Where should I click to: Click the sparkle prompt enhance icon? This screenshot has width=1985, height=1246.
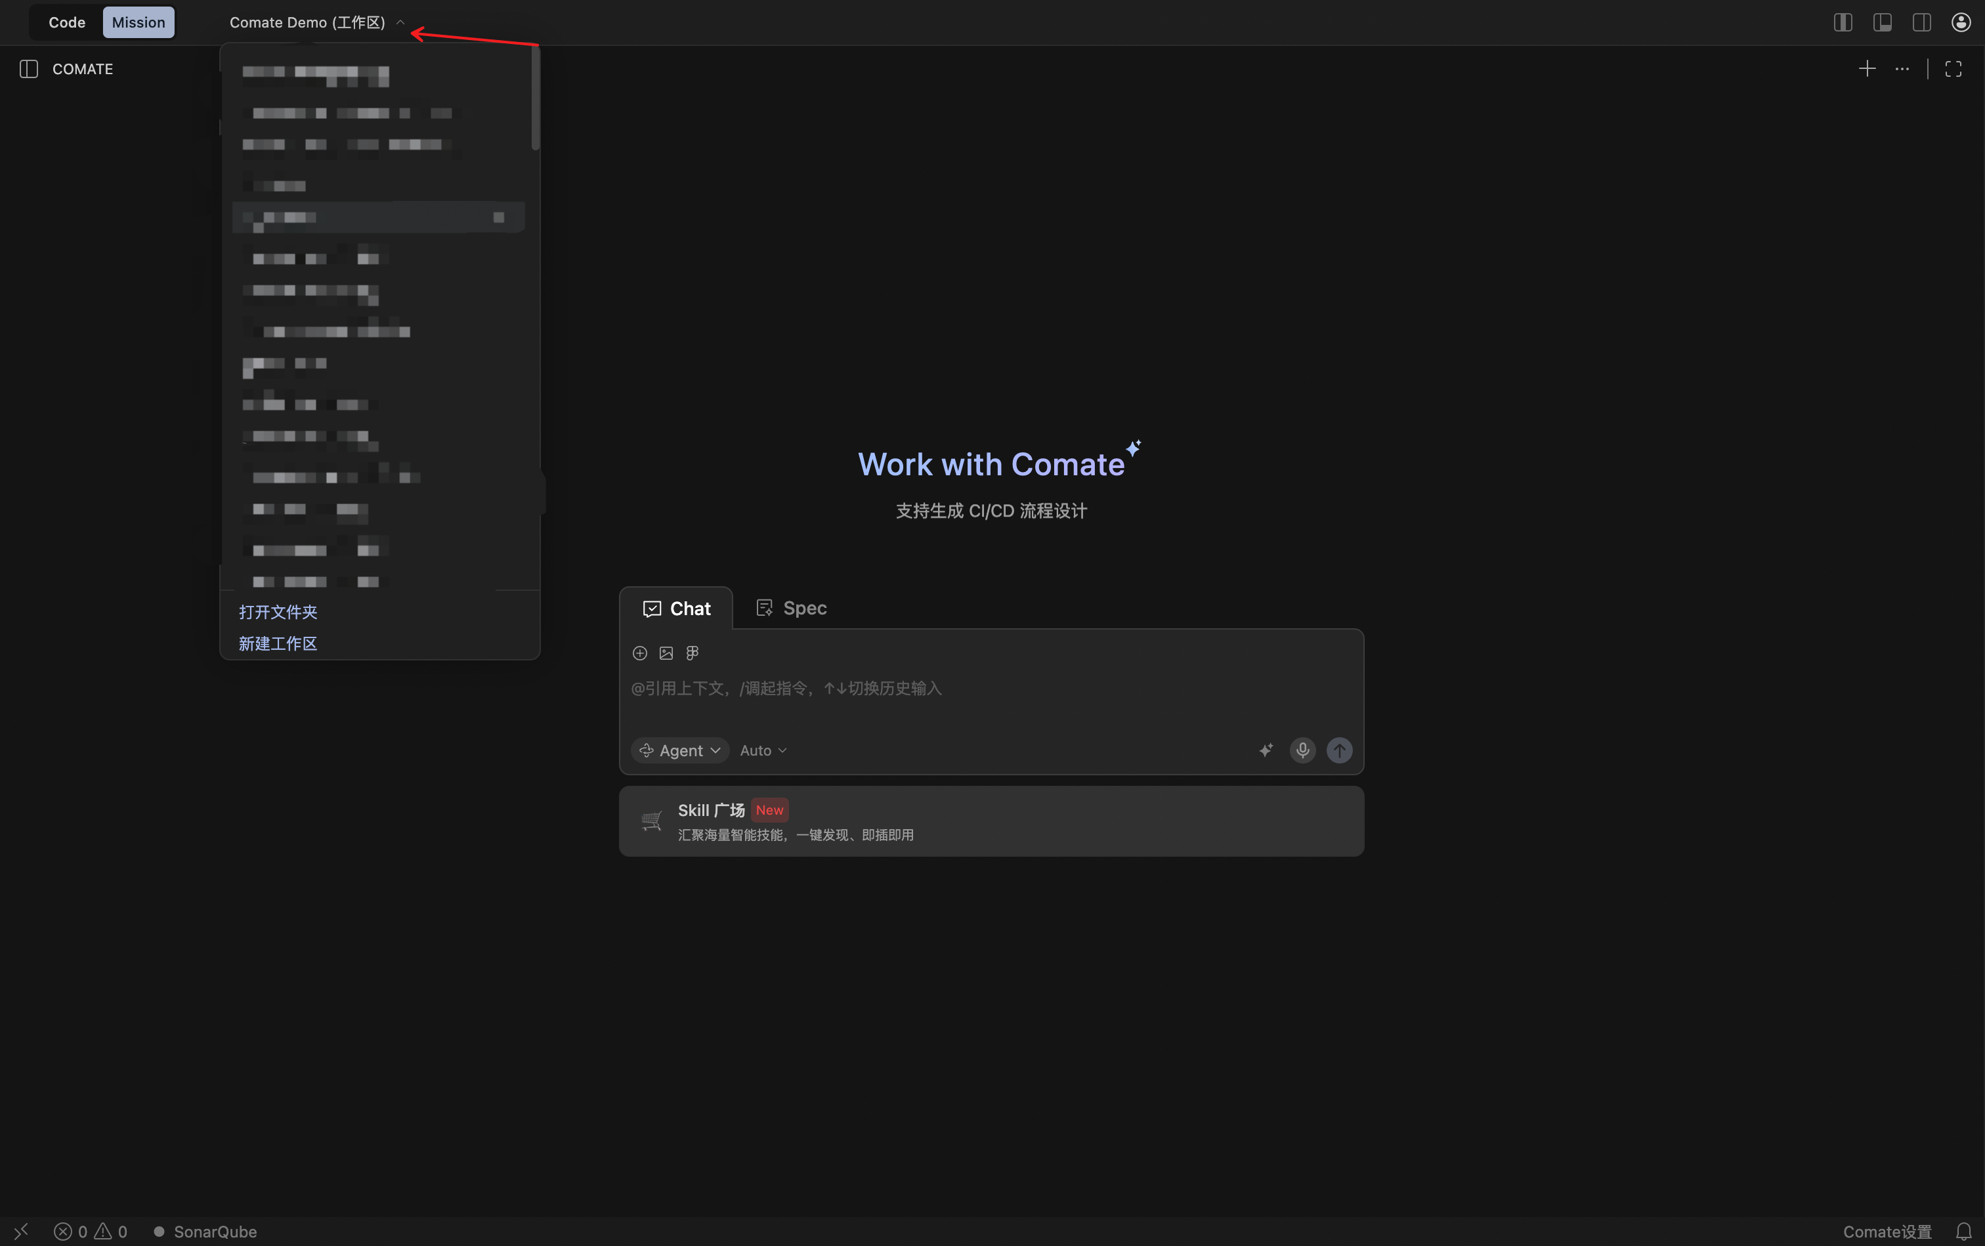[x=1266, y=751]
